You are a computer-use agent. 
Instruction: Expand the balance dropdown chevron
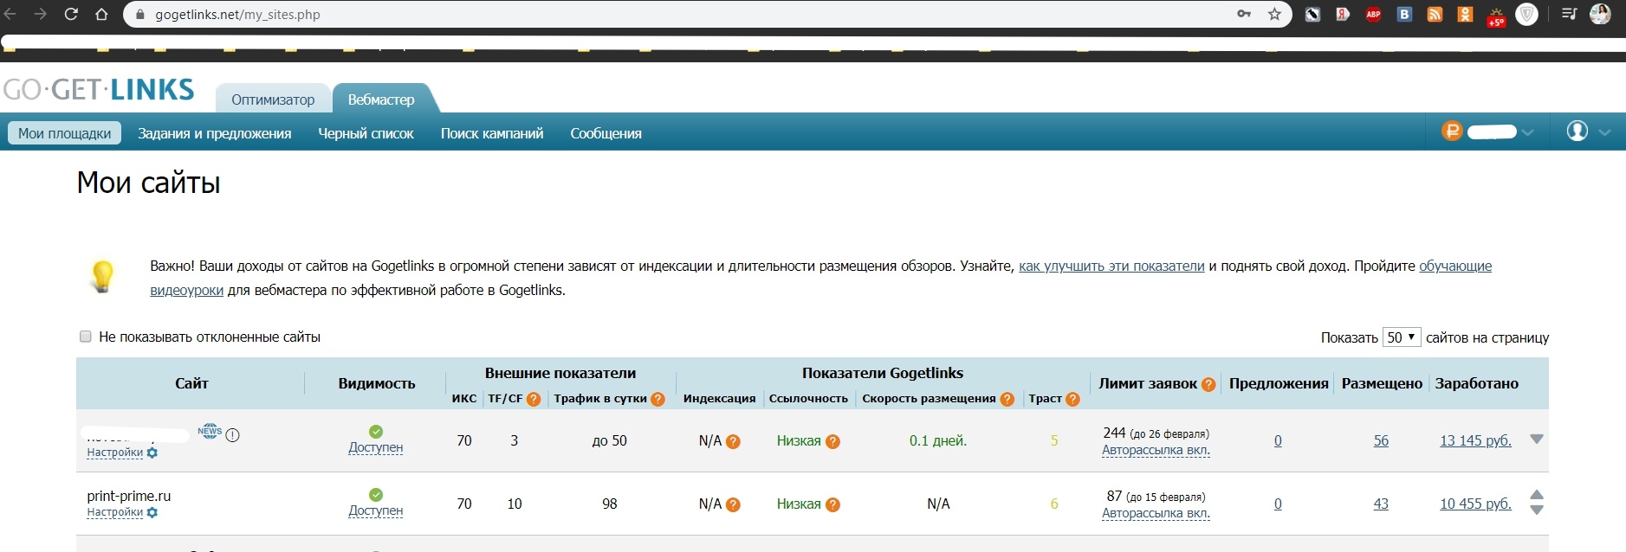pyautogui.click(x=1527, y=132)
